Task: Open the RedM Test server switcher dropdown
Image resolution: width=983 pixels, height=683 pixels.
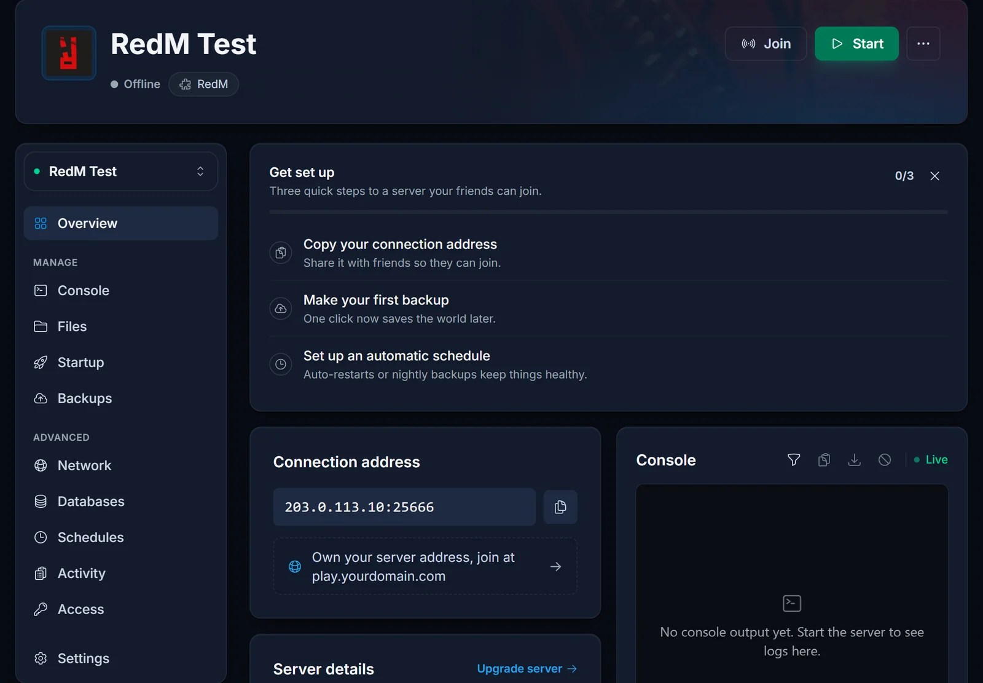Action: click(121, 172)
